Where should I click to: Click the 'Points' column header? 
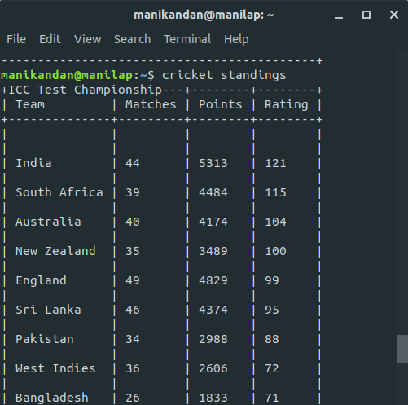[x=220, y=104]
